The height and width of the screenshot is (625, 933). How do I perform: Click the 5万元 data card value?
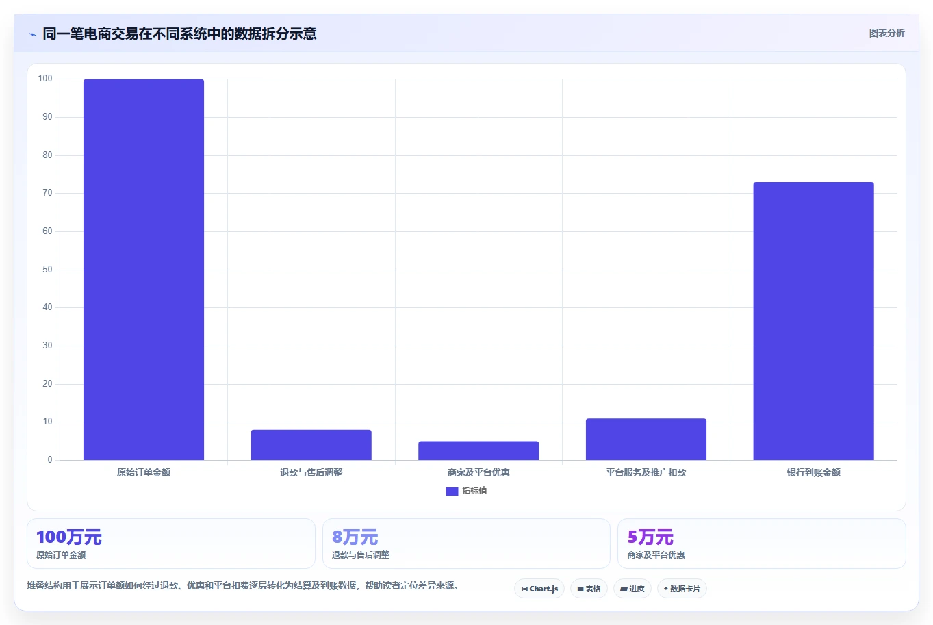pos(650,537)
